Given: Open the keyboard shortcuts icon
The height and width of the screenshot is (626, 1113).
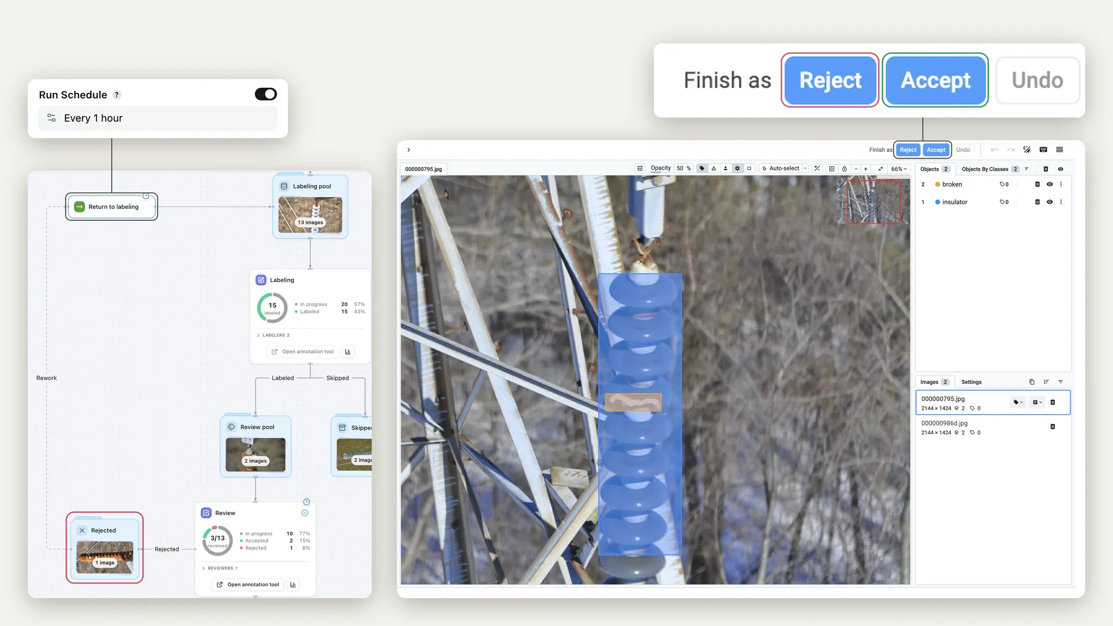Looking at the screenshot, I should tap(1043, 149).
